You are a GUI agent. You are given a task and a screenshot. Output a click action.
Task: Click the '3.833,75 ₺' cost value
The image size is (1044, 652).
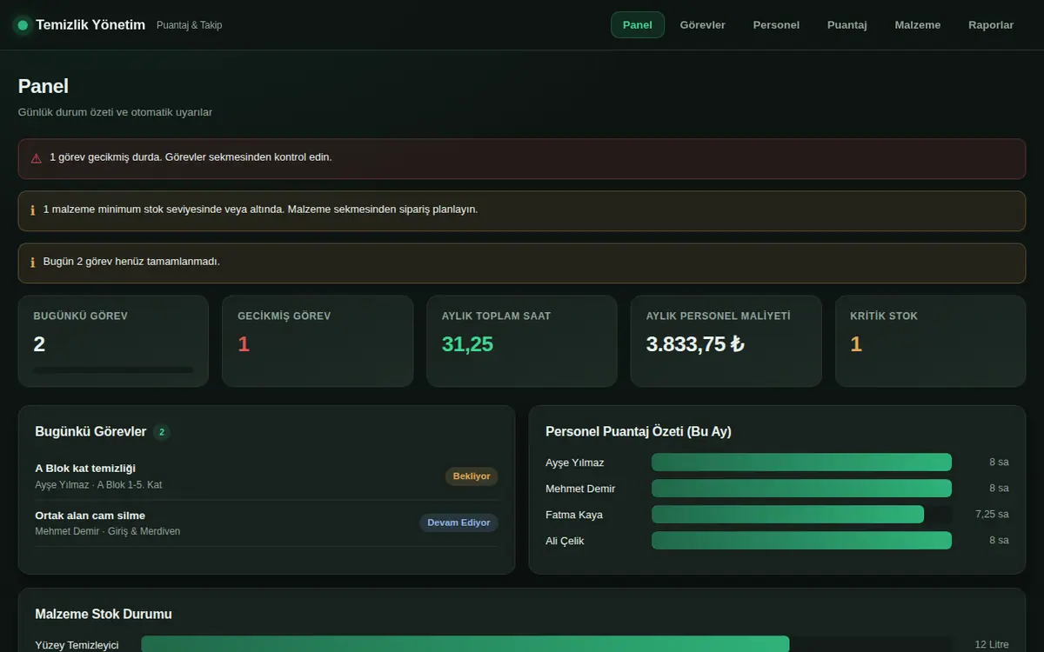695,344
